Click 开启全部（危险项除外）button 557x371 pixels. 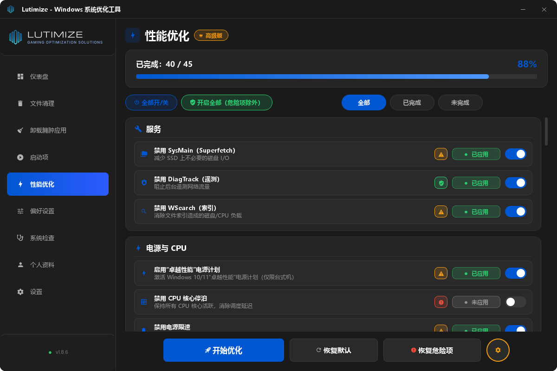tap(227, 102)
